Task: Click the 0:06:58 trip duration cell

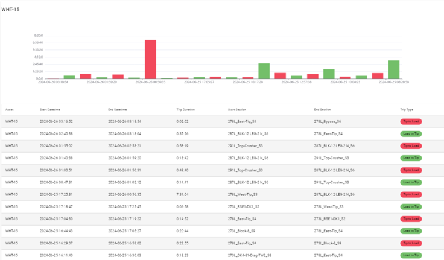Action: pos(182,207)
